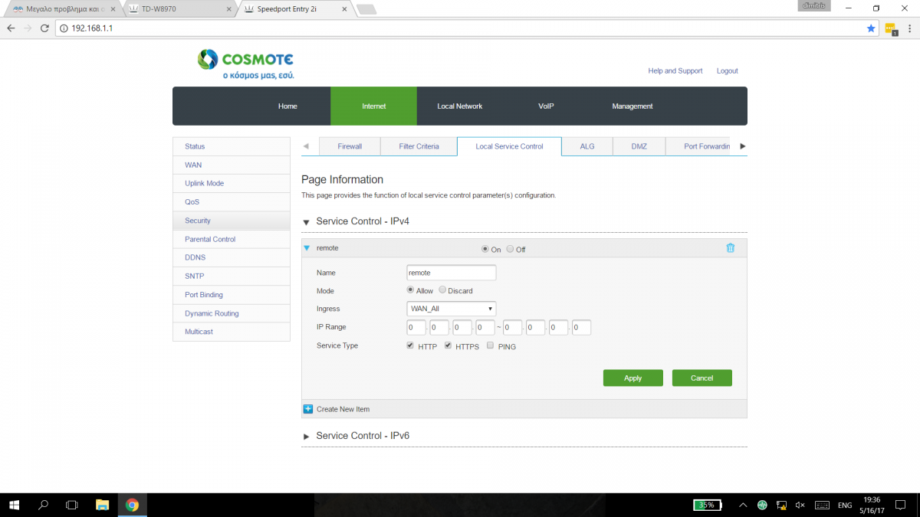Open the Port Forwarding tab

tap(698, 146)
